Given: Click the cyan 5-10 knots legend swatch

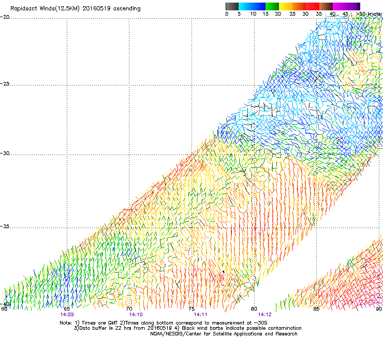Looking at the screenshot, I should pos(245,6).
